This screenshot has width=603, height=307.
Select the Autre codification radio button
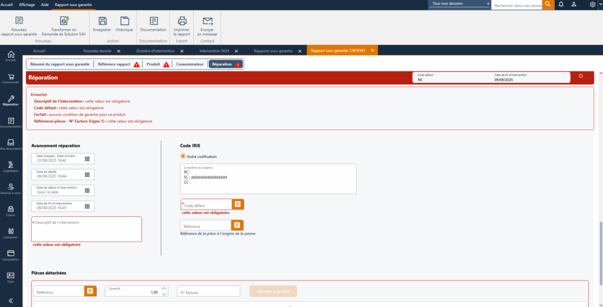click(183, 157)
